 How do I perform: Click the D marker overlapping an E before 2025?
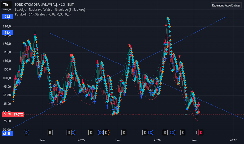(73, 133)
